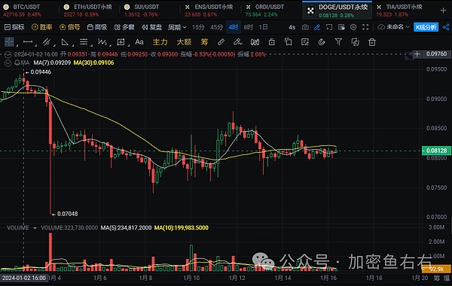The image size is (452, 286).
Task: Enter fullscreen chart mode
Action: 365,27
